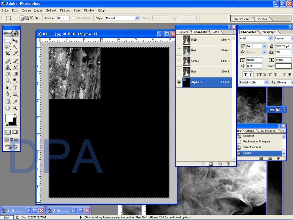293x220 pixels.
Task: Delete current state in History palette
Action: click(x=278, y=158)
